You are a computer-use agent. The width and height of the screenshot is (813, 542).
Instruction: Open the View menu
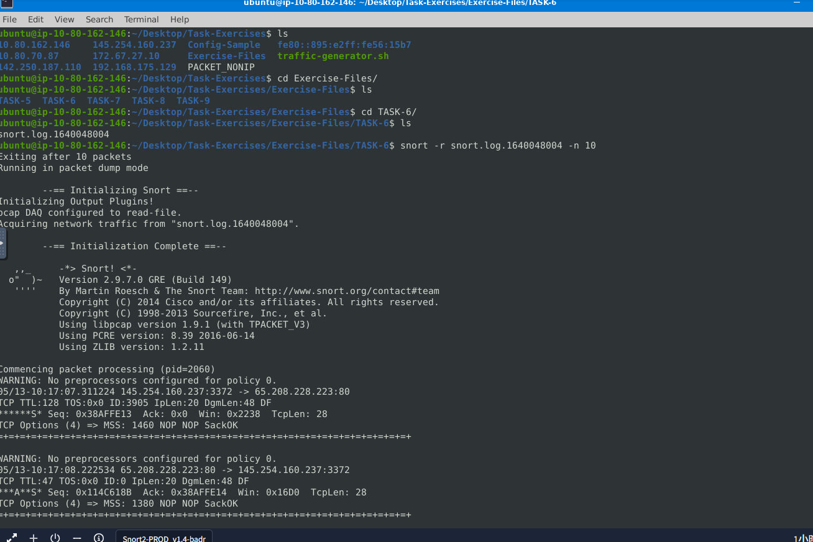(x=65, y=19)
